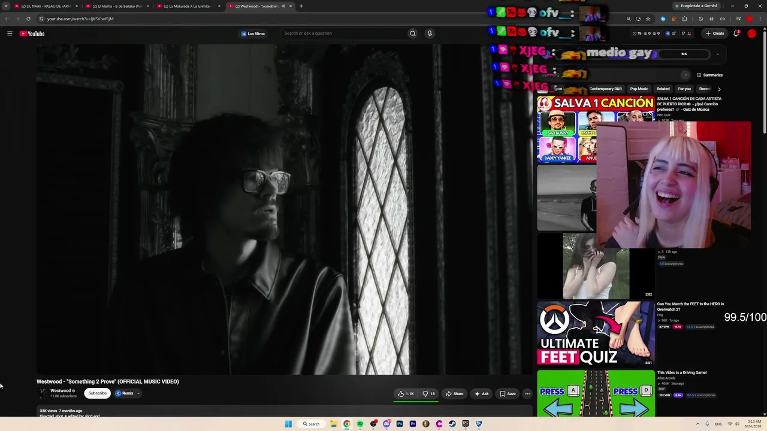Open Discord from taskbar

[x=386, y=424]
